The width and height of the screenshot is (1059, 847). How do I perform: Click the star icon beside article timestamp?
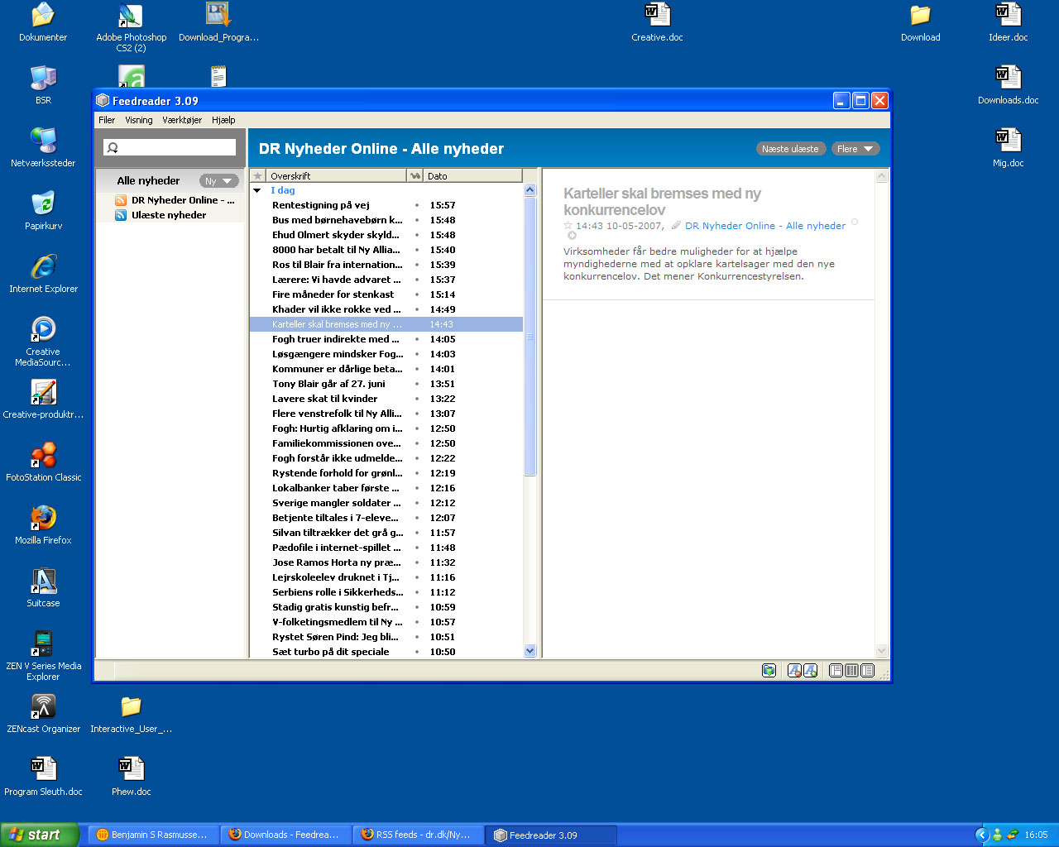coord(568,225)
